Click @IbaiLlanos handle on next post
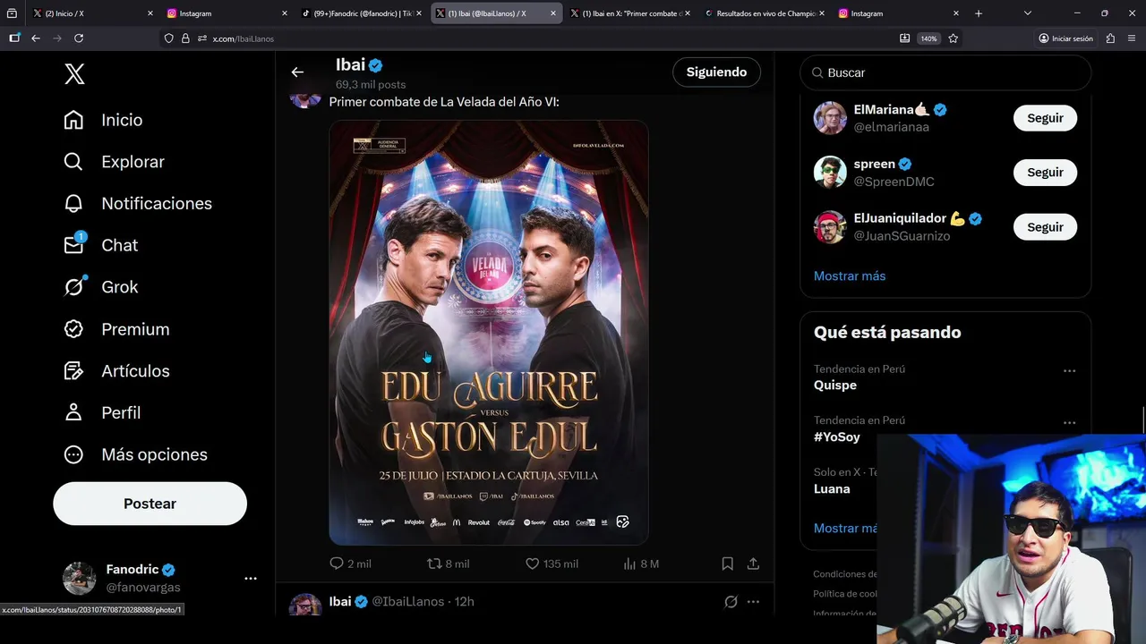1146x644 pixels. pos(408,601)
